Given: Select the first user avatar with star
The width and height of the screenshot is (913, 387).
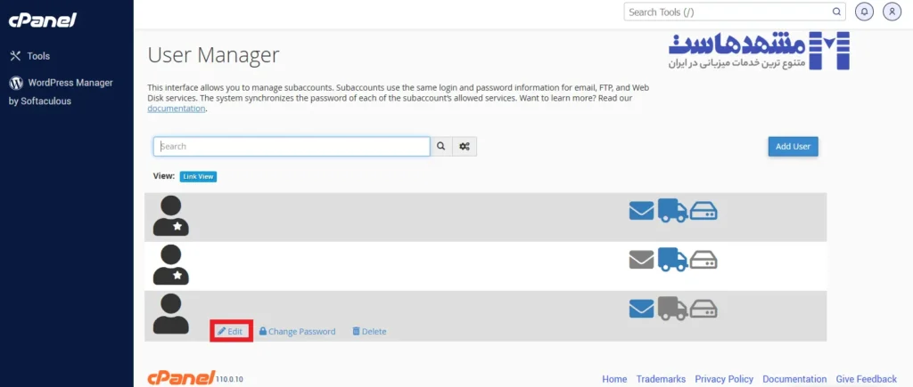Looking at the screenshot, I should coord(170,216).
